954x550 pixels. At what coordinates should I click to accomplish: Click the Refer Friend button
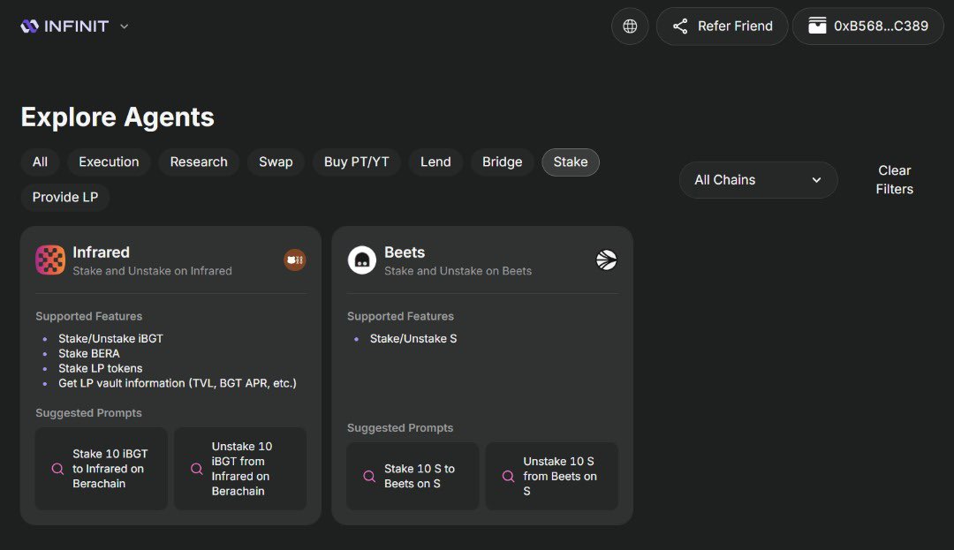point(723,26)
